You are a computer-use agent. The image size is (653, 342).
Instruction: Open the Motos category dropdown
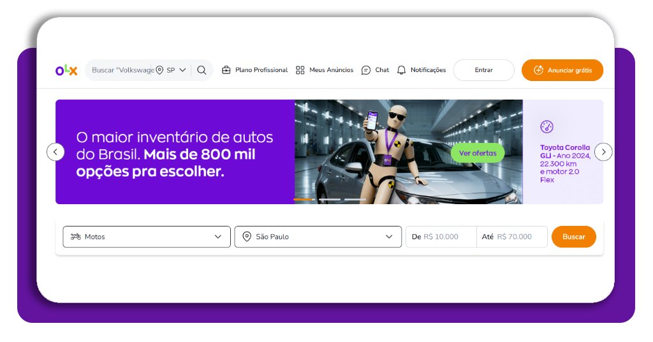147,237
